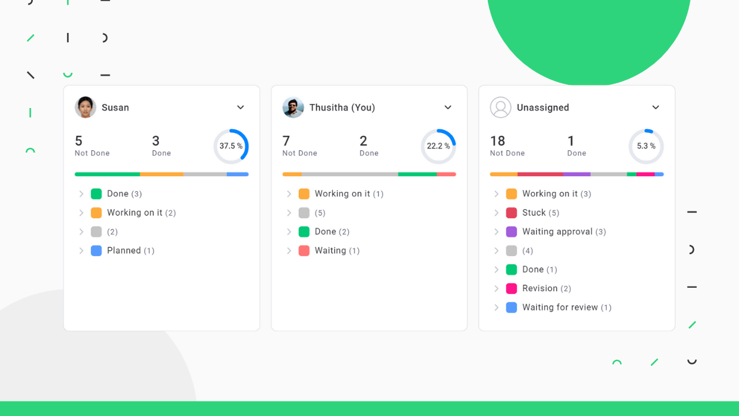The image size is (739, 416).
Task: Click Unassigned 5.3 % progress ring
Action: click(646, 146)
